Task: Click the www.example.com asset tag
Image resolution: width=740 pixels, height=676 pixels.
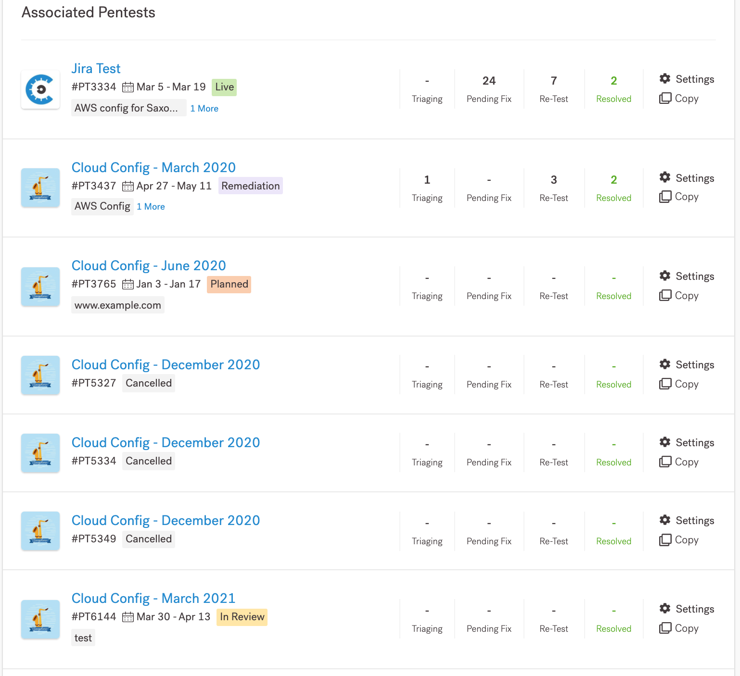Action: pos(118,305)
